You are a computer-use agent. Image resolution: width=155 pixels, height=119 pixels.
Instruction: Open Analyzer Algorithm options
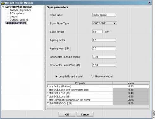[x=20, y=10]
